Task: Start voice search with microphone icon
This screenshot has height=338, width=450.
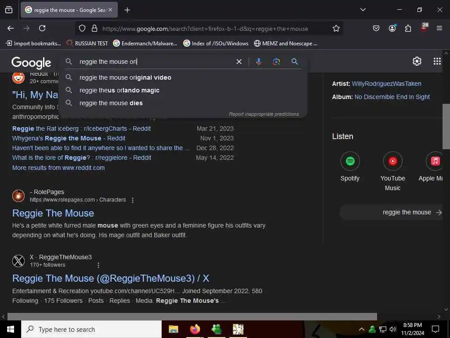Action: (x=258, y=62)
